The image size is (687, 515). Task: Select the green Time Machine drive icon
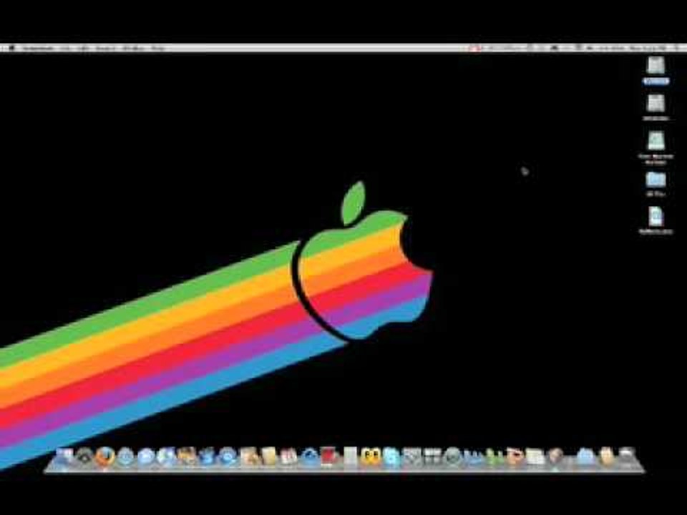pos(656,141)
